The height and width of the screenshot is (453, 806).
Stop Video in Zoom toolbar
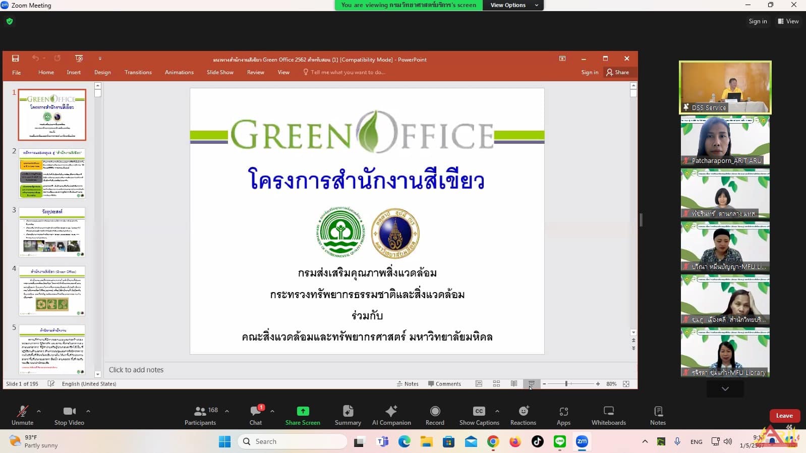69,416
